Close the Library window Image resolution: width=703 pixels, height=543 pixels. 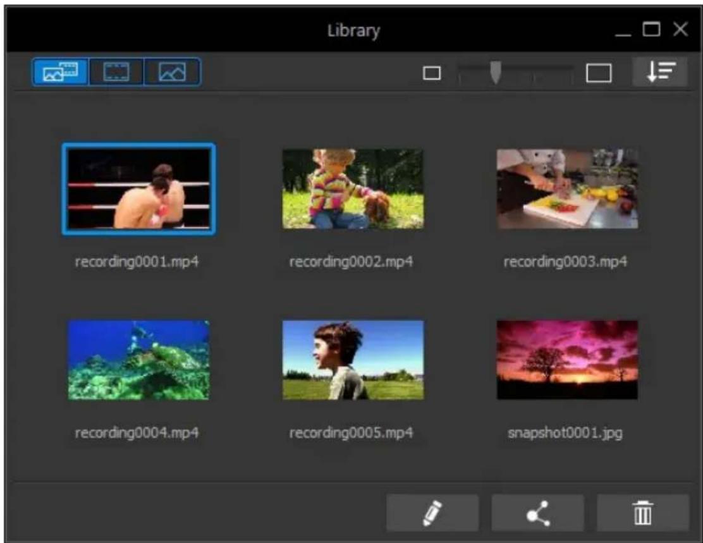tap(681, 30)
